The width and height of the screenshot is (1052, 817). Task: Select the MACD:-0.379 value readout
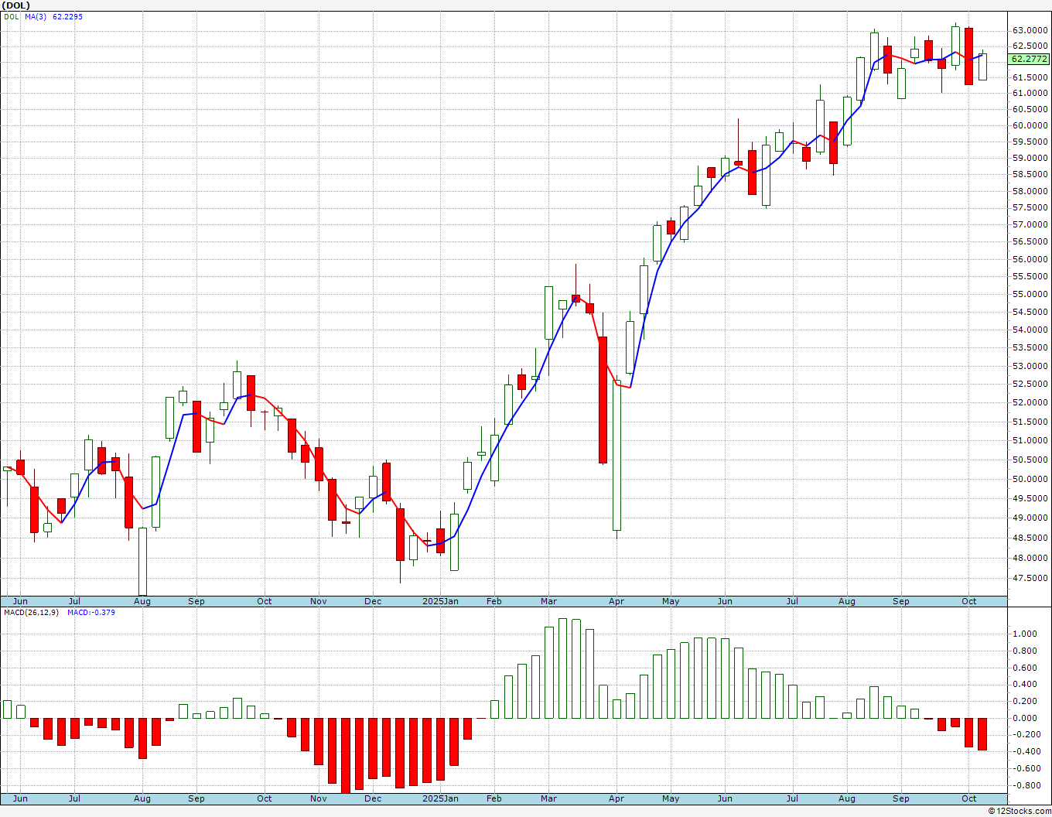(x=91, y=612)
